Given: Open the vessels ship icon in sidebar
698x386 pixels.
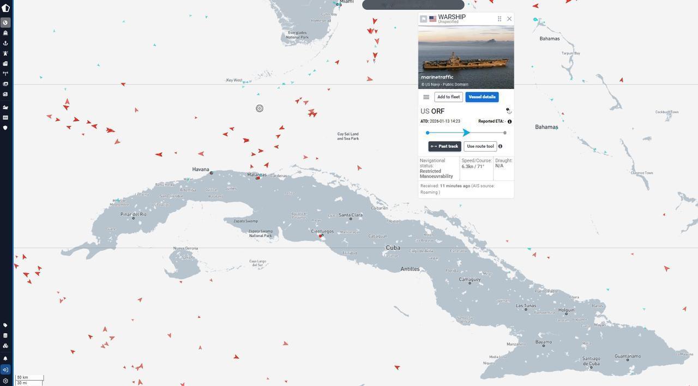Looking at the screenshot, I should pos(5,33).
